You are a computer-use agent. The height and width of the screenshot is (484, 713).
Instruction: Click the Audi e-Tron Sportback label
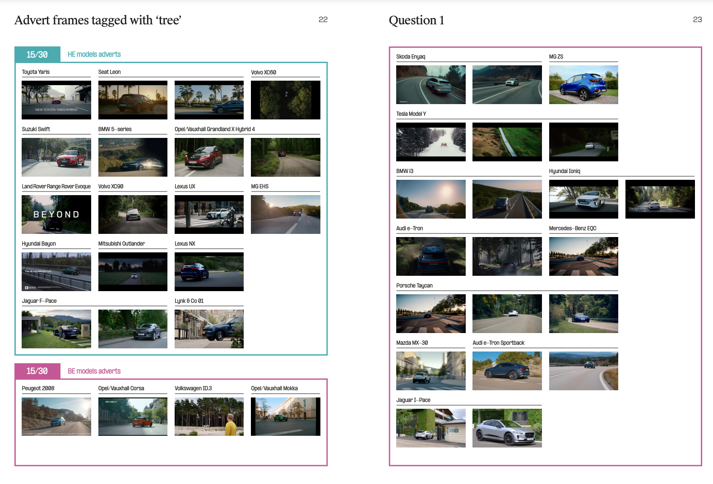pos(498,343)
